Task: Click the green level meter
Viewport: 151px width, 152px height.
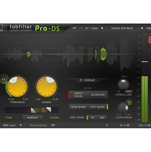Action: click(x=145, y=99)
